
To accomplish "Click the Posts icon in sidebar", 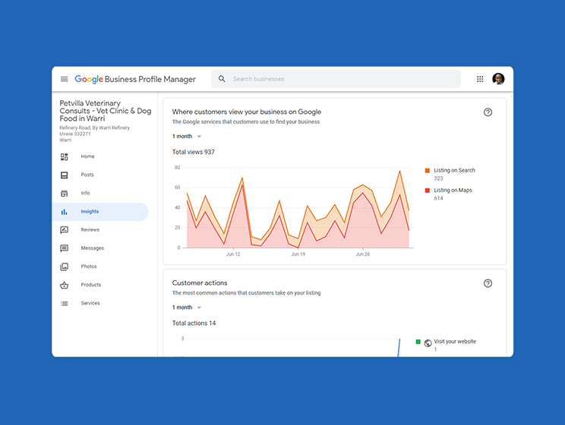I will point(64,175).
